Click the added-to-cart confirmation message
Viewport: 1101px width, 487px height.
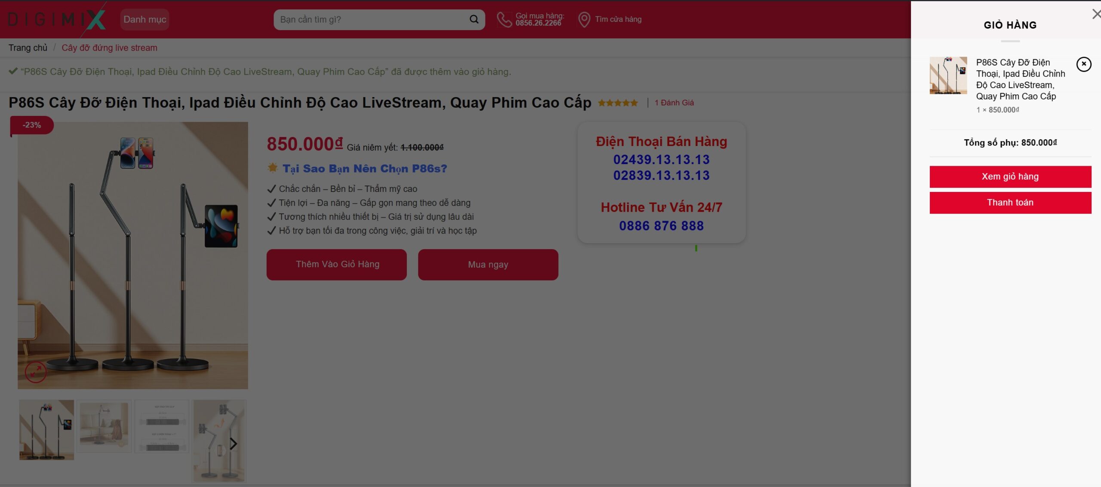pos(266,72)
